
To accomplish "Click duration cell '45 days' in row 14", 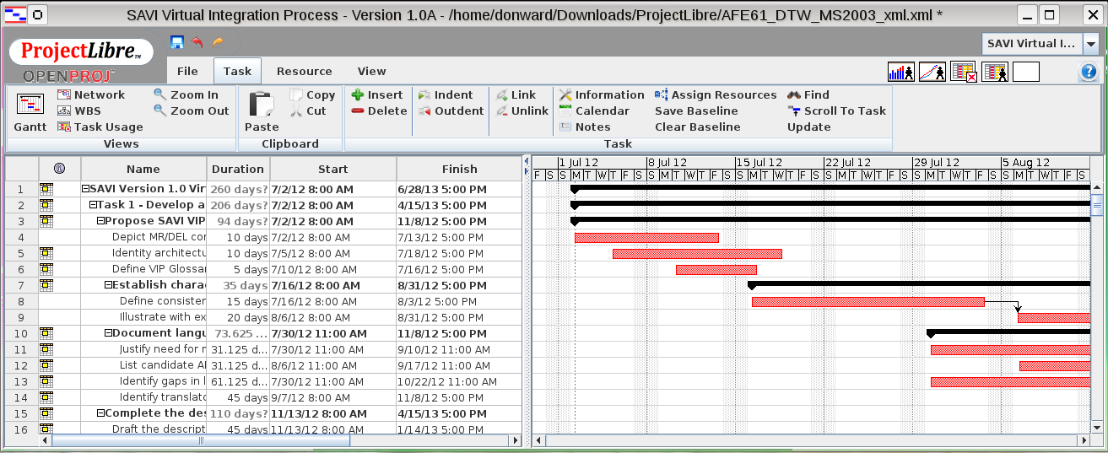I will tap(238, 397).
